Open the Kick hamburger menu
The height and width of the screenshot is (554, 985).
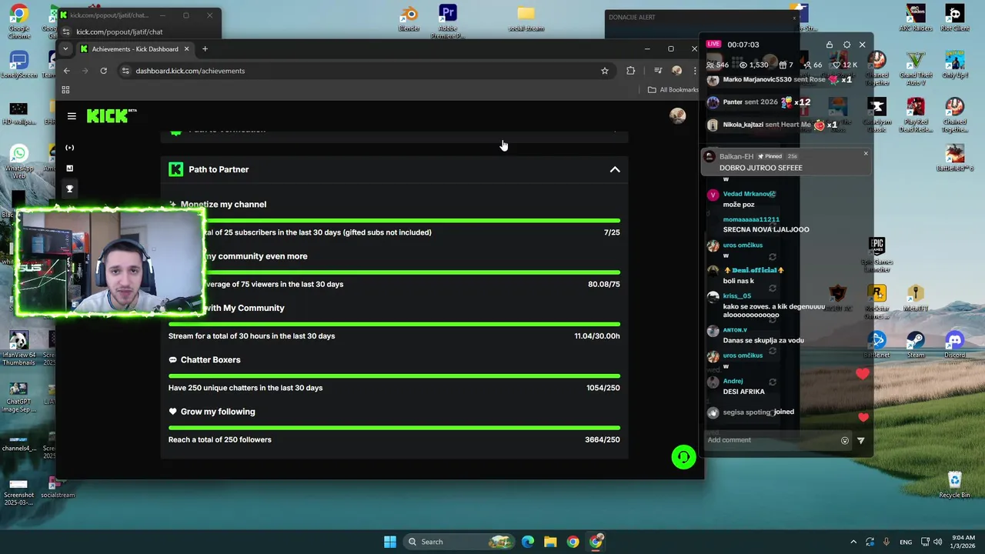click(x=72, y=116)
